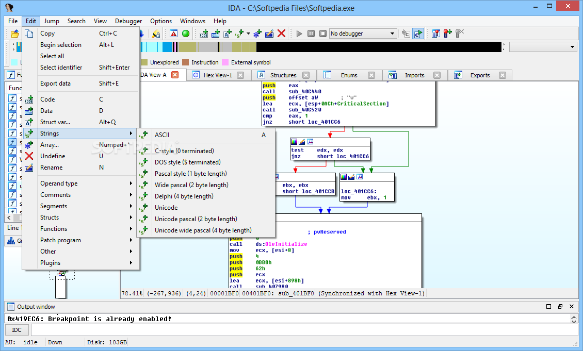Click the rename pencil toolbar icon
Viewport: 583px width, 351px height.
tap(269, 34)
